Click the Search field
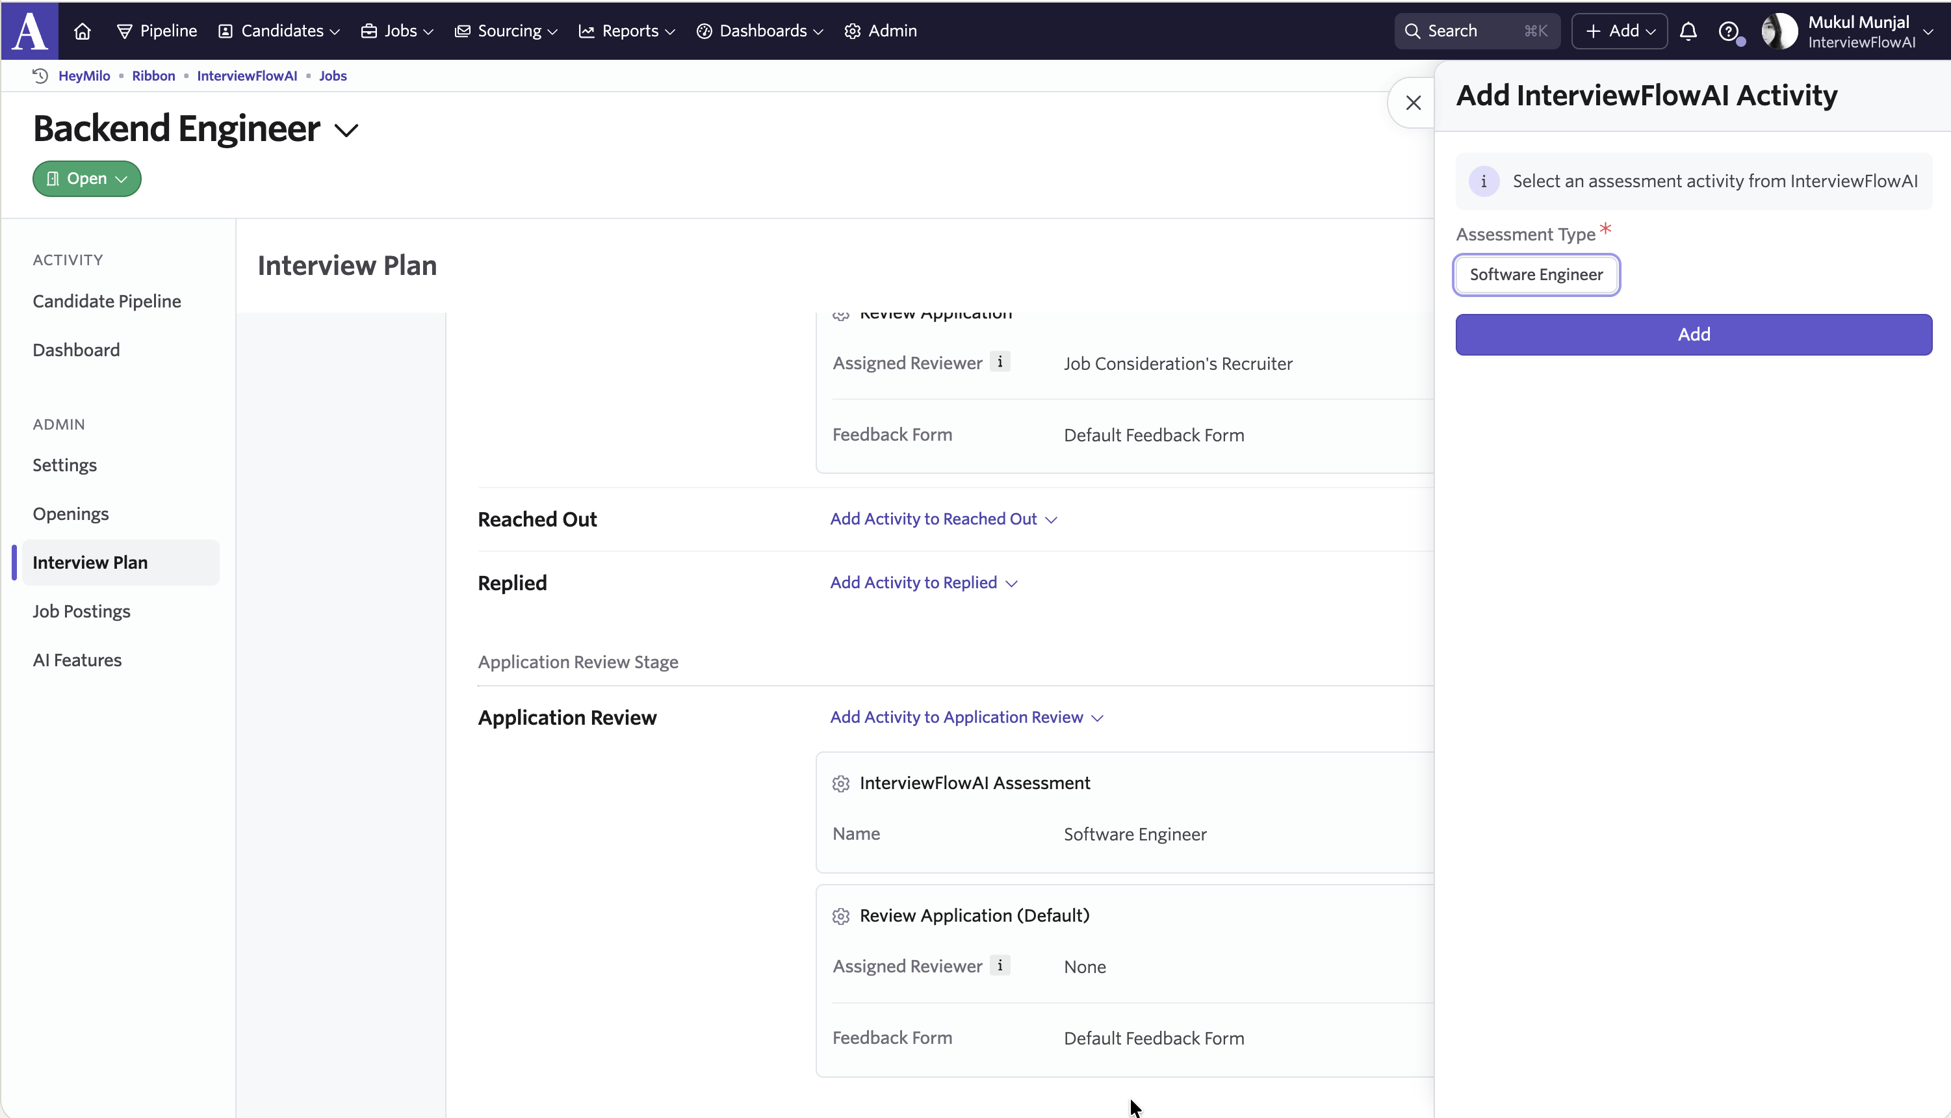1951x1118 pixels. (x=1477, y=31)
